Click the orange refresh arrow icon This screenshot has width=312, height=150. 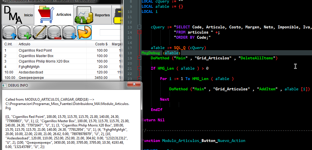point(84,32)
